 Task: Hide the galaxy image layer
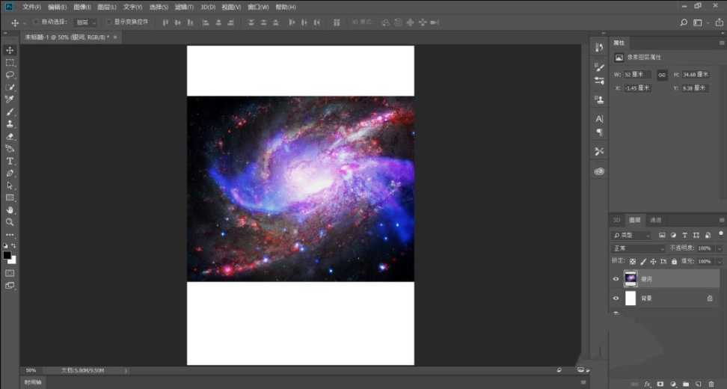(616, 278)
